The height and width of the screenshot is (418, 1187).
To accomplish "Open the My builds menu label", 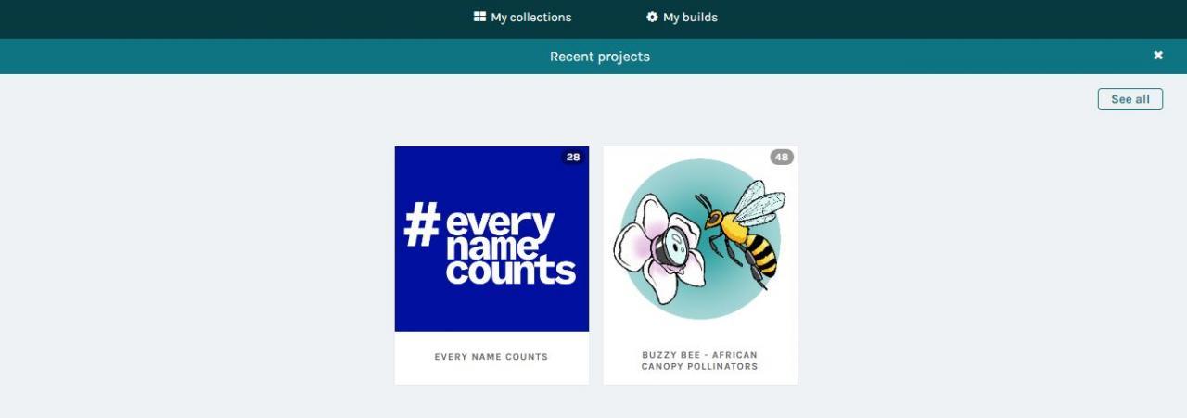I will click(690, 17).
